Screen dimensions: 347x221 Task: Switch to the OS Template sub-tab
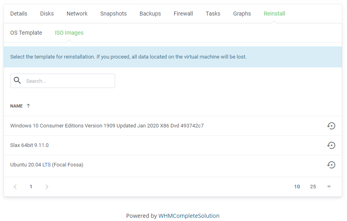pos(26,33)
